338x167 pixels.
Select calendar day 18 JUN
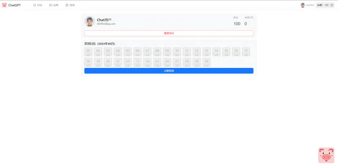88,62
